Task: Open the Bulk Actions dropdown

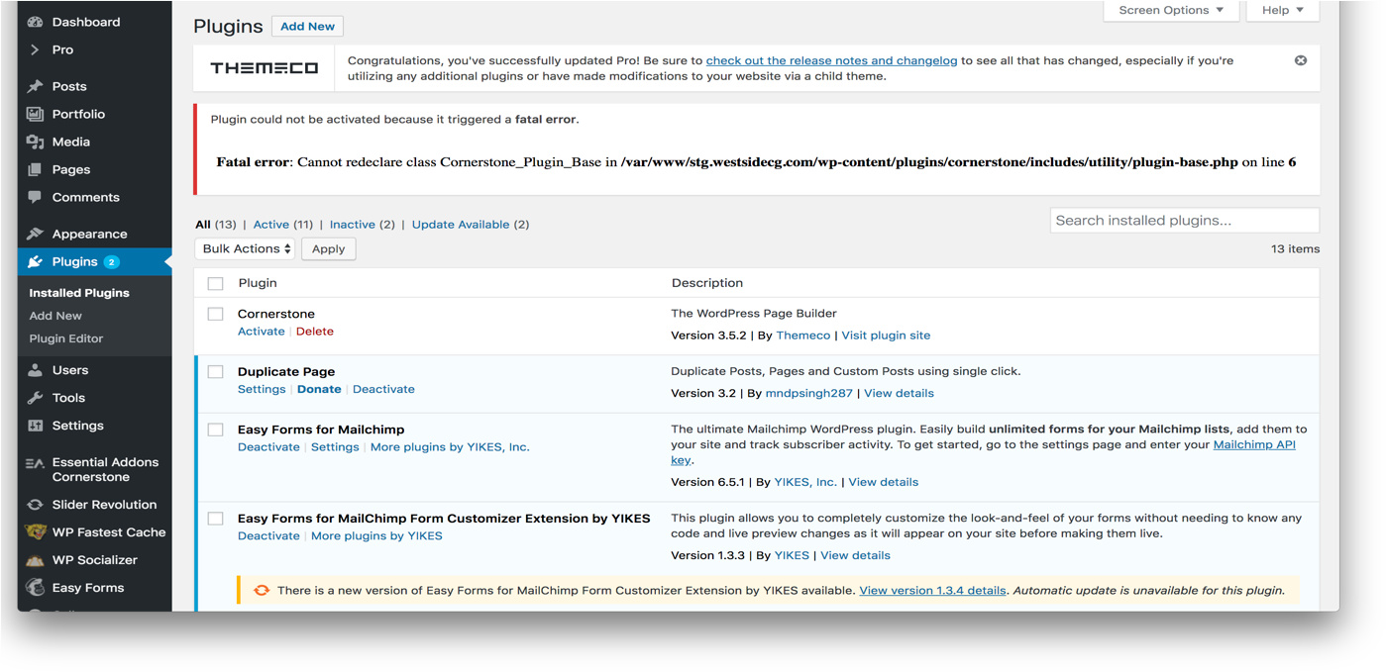Action: pyautogui.click(x=246, y=249)
